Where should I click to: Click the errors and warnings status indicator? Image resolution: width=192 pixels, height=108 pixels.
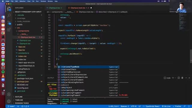pyautogui.click(x=25, y=106)
